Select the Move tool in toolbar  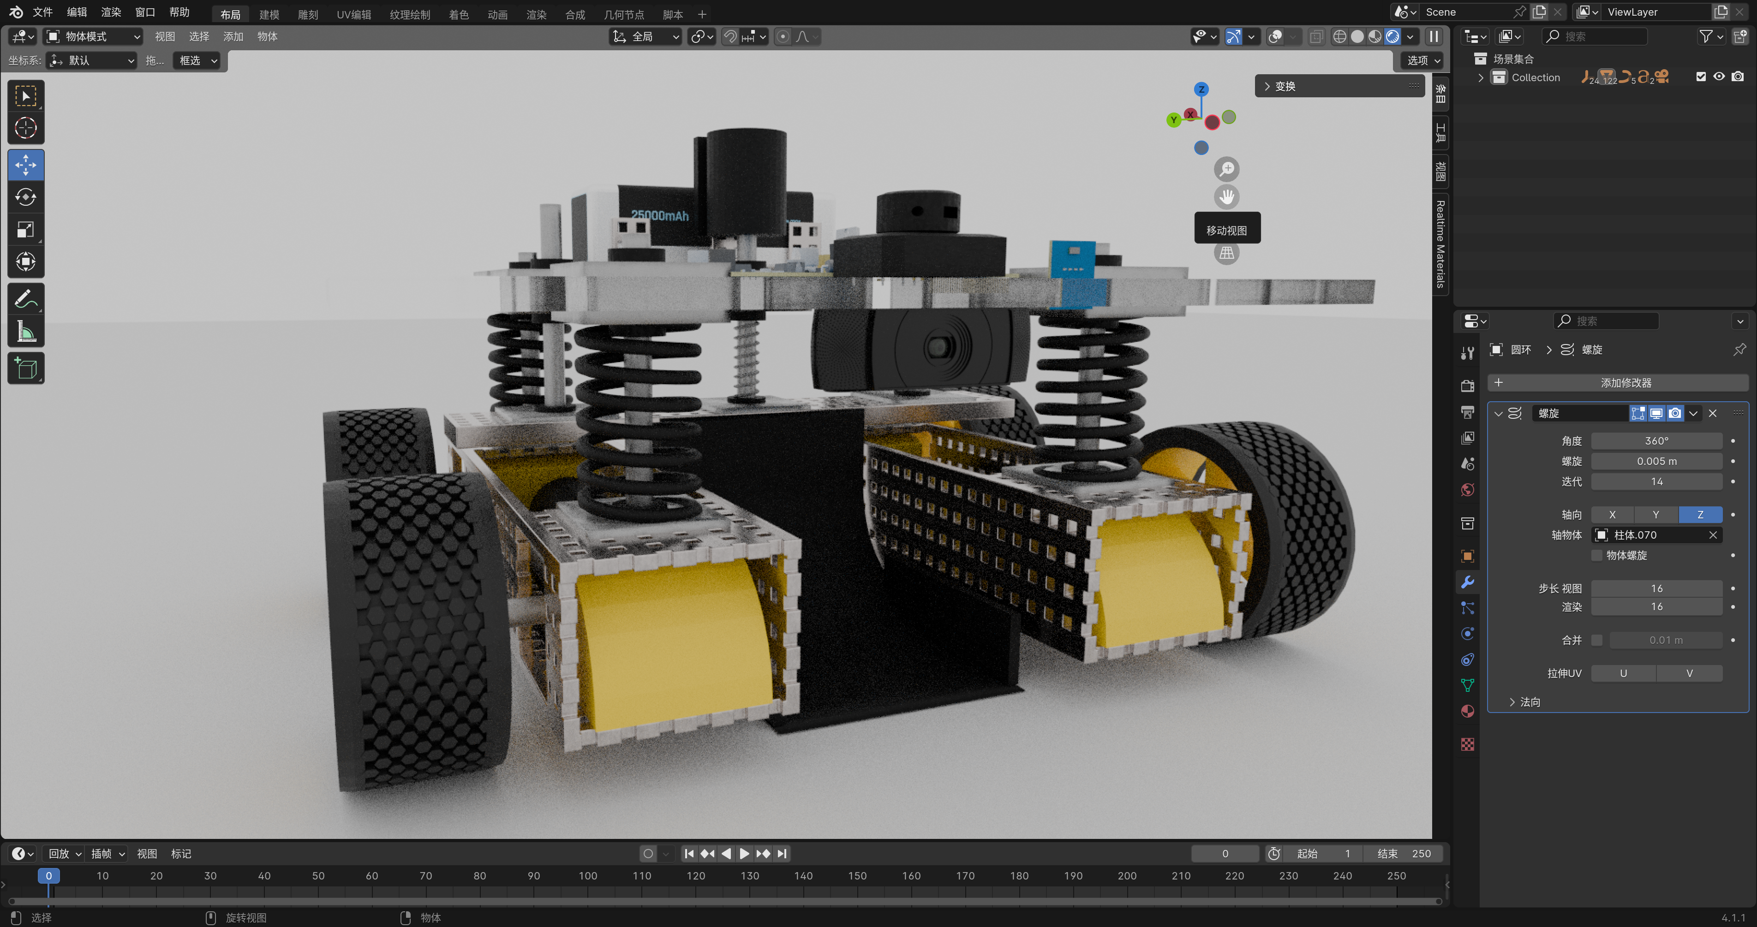(26, 165)
